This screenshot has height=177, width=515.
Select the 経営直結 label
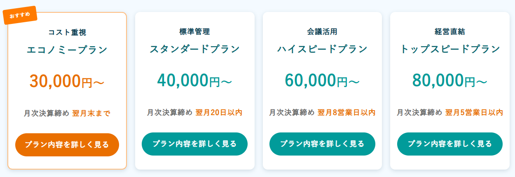450,31
